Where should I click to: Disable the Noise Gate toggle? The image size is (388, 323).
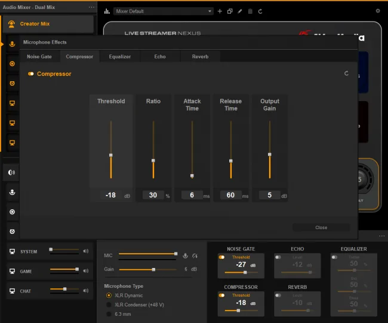click(x=221, y=257)
